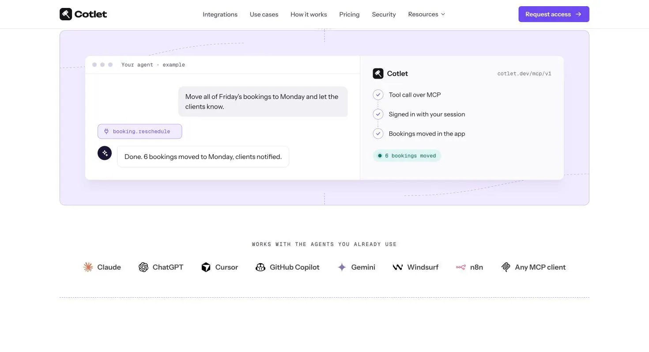649x352 pixels.
Task: Click the GitHub Copilot logo icon
Action: [260, 267]
